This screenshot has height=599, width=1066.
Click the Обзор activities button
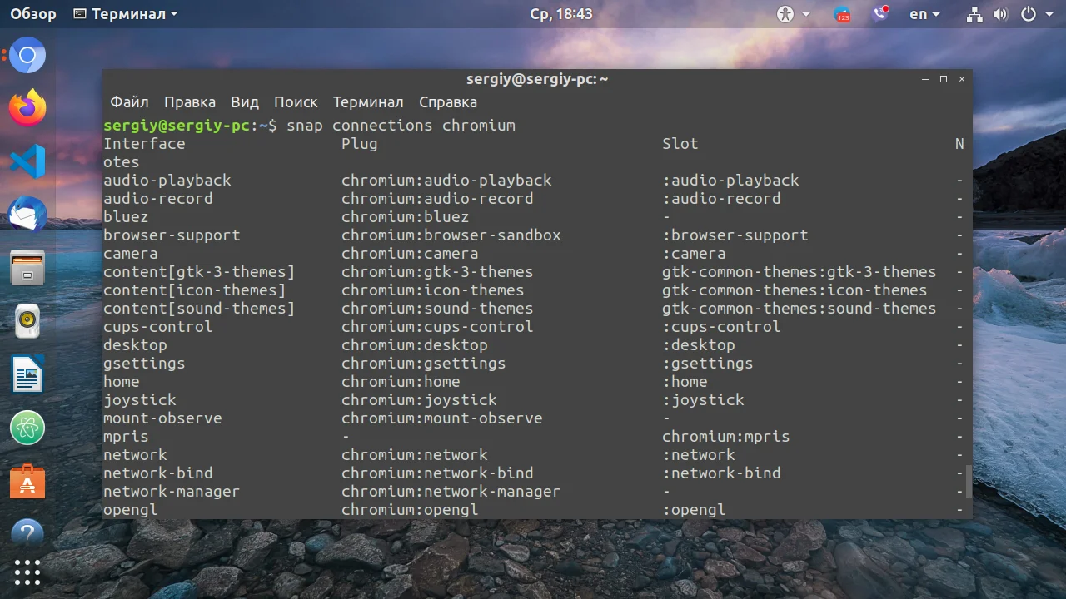(x=33, y=14)
